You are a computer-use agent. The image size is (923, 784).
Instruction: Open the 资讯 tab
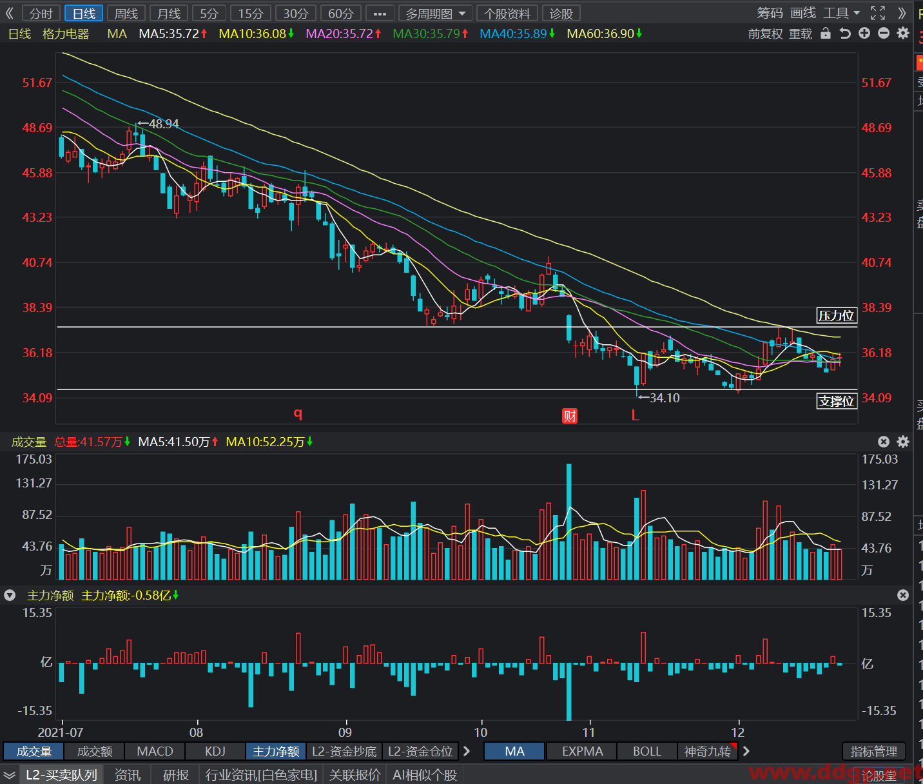(127, 775)
